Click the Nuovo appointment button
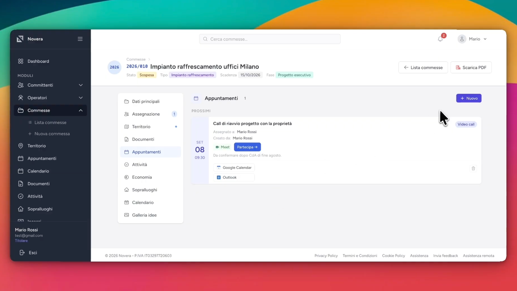517x291 pixels. 469,98
